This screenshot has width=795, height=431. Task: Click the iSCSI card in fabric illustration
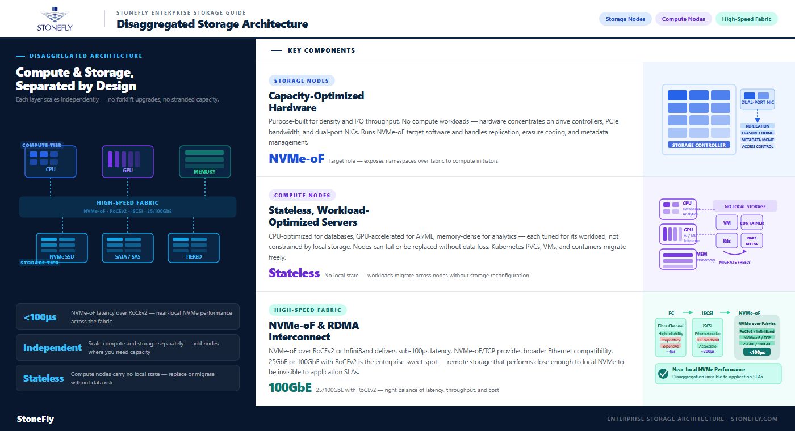pyautogui.click(x=708, y=337)
